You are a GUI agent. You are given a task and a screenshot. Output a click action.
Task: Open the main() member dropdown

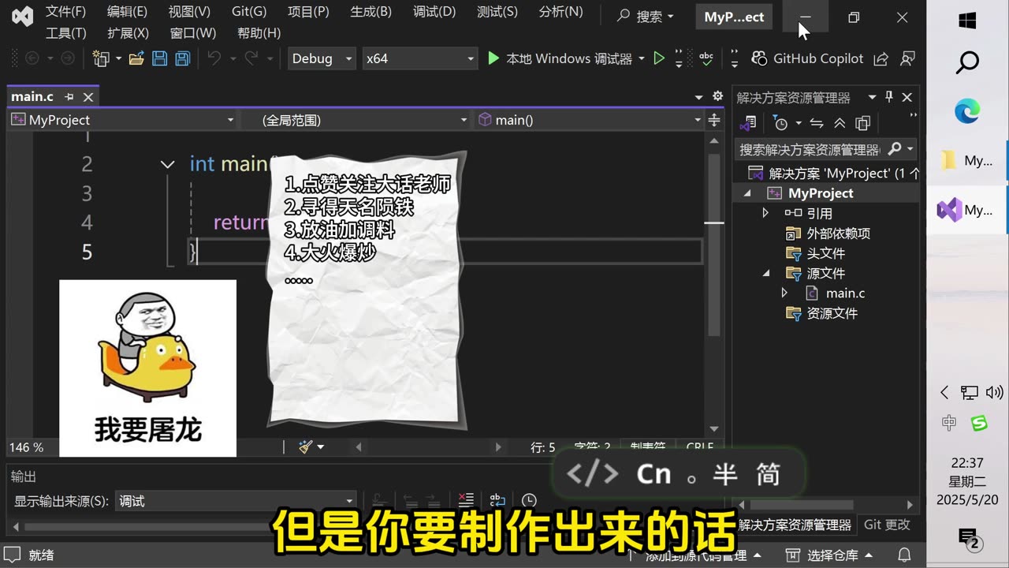pyautogui.click(x=589, y=120)
